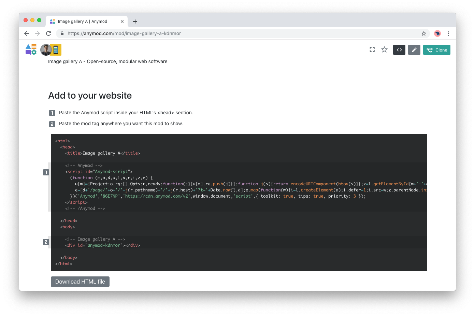Image resolution: width=475 pixels, height=316 pixels.
Task: Click the step 2 mod tag instruction text
Action: pos(121,124)
